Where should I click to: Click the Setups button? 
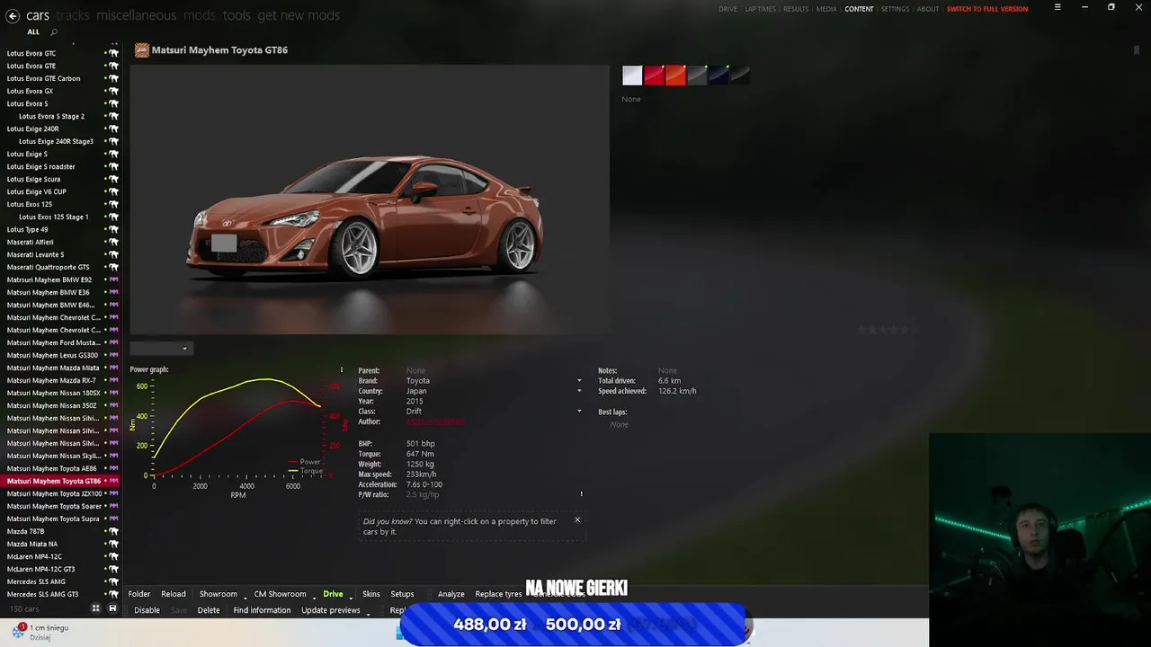[402, 594]
